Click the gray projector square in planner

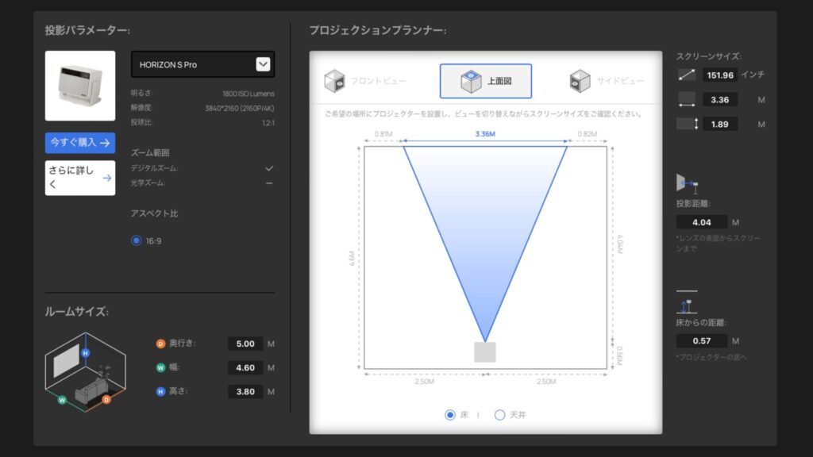[x=485, y=351]
